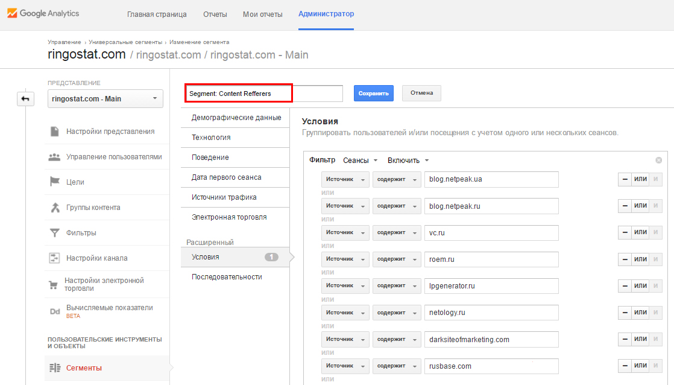The image size is (674, 385).
Task: Click the darksiteofmarketing.com value field
Action: coord(491,339)
